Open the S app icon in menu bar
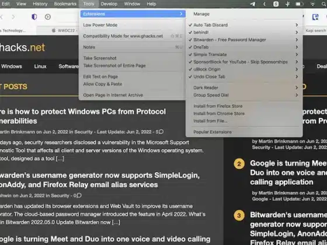 (x=276, y=4)
